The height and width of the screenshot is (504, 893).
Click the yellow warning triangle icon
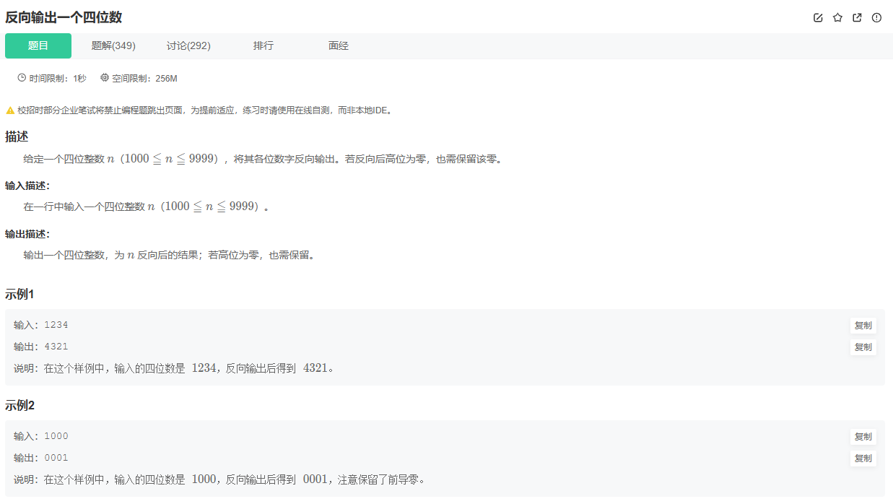tap(10, 110)
